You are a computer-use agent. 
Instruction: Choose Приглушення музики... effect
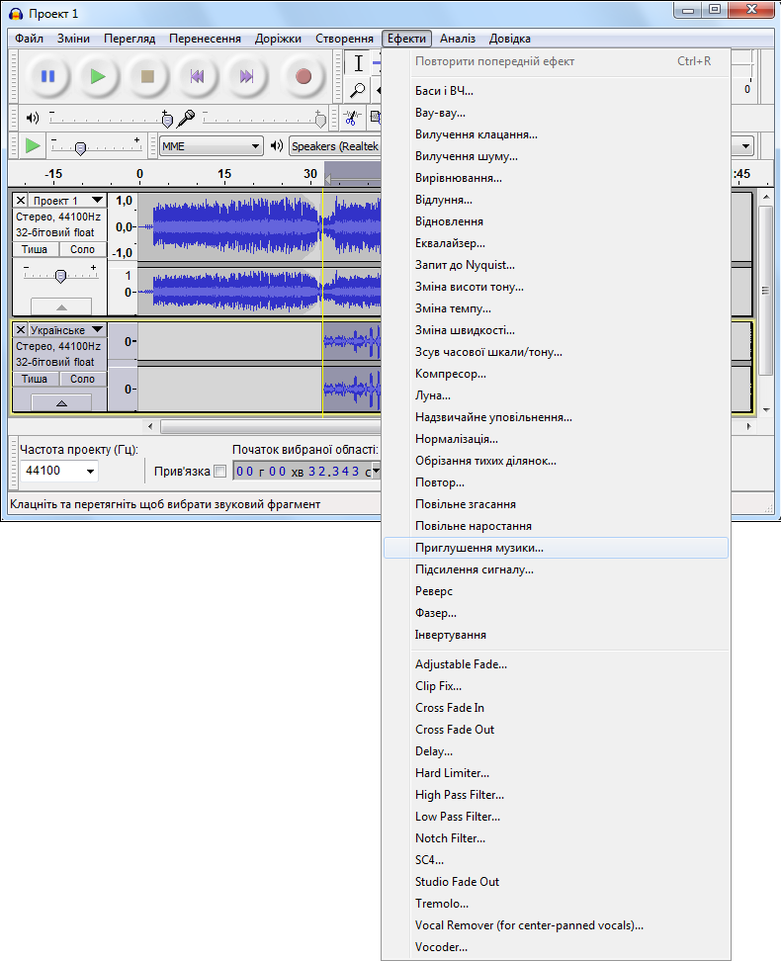(556, 548)
